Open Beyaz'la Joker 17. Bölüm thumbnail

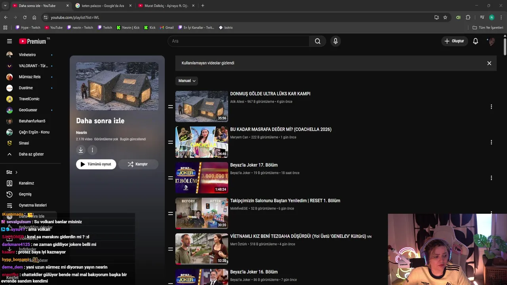202,178
